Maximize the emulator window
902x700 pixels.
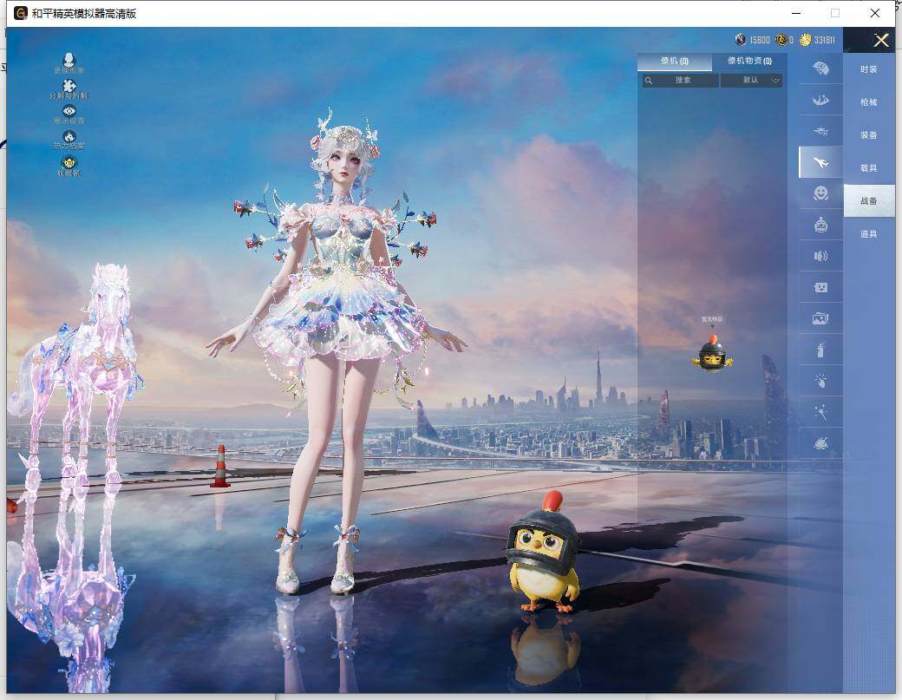pyautogui.click(x=835, y=13)
